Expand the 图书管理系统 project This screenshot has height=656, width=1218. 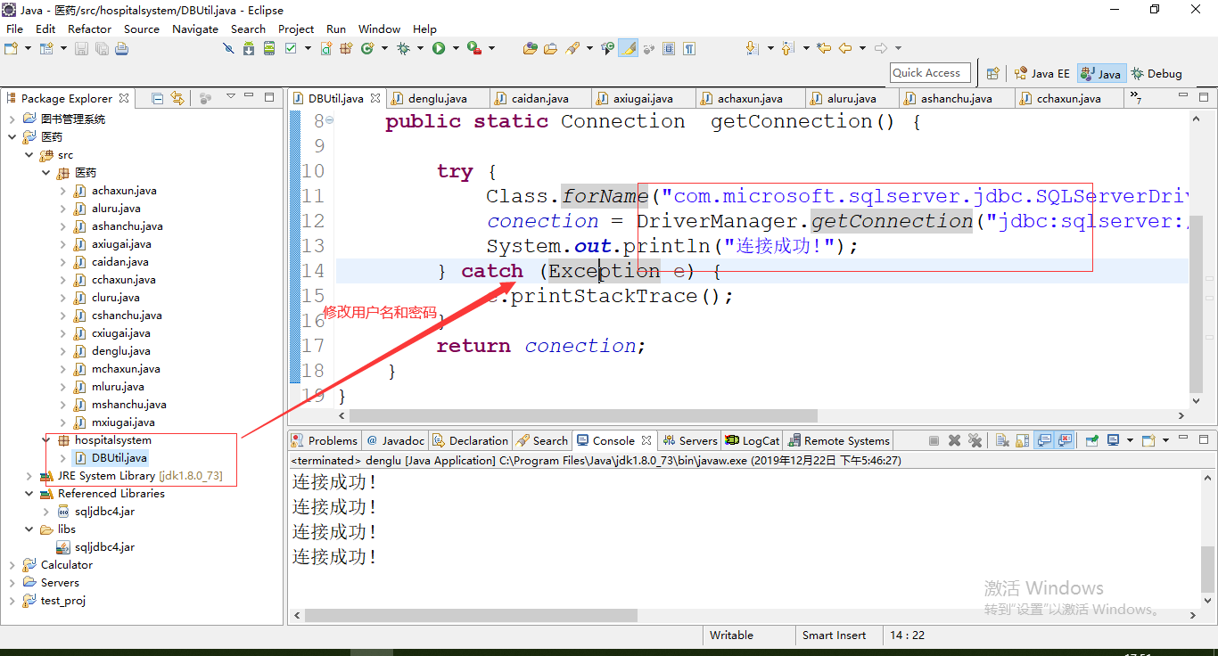tap(12, 119)
